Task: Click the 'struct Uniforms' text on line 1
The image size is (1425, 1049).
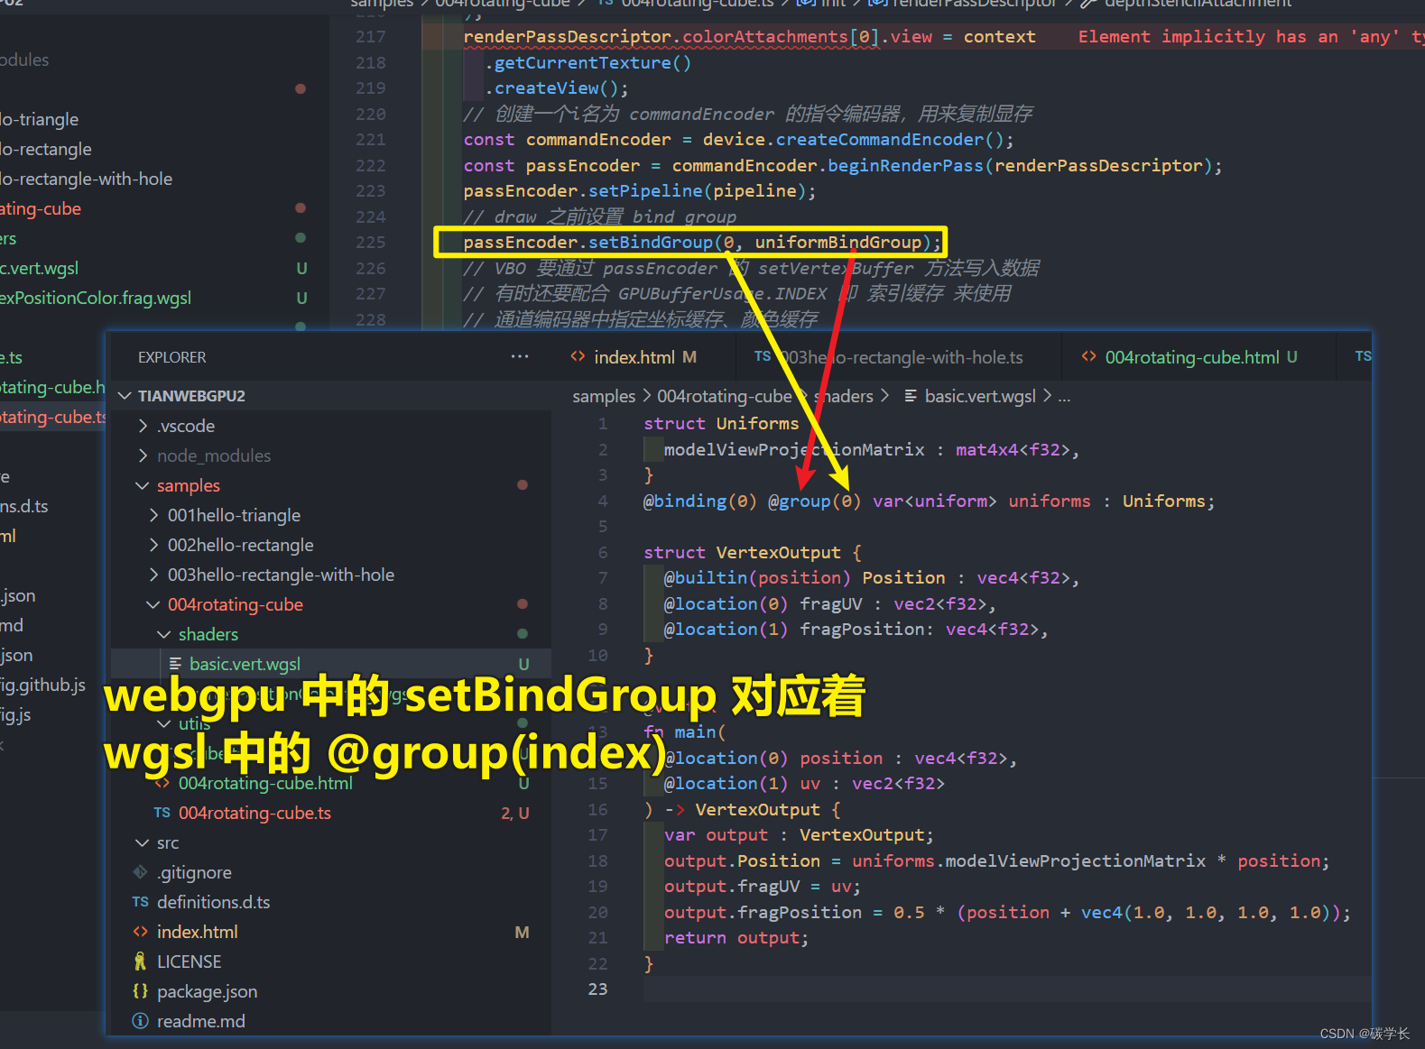Action: [x=721, y=423]
